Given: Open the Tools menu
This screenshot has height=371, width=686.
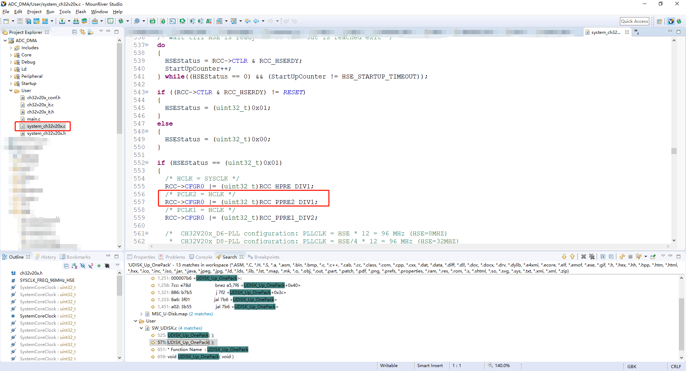Looking at the screenshot, I should click(x=65, y=11).
